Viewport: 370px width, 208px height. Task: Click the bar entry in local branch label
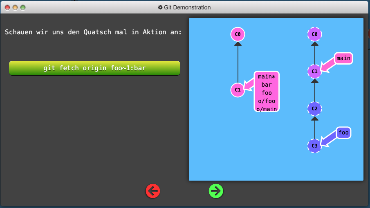[x=267, y=85]
